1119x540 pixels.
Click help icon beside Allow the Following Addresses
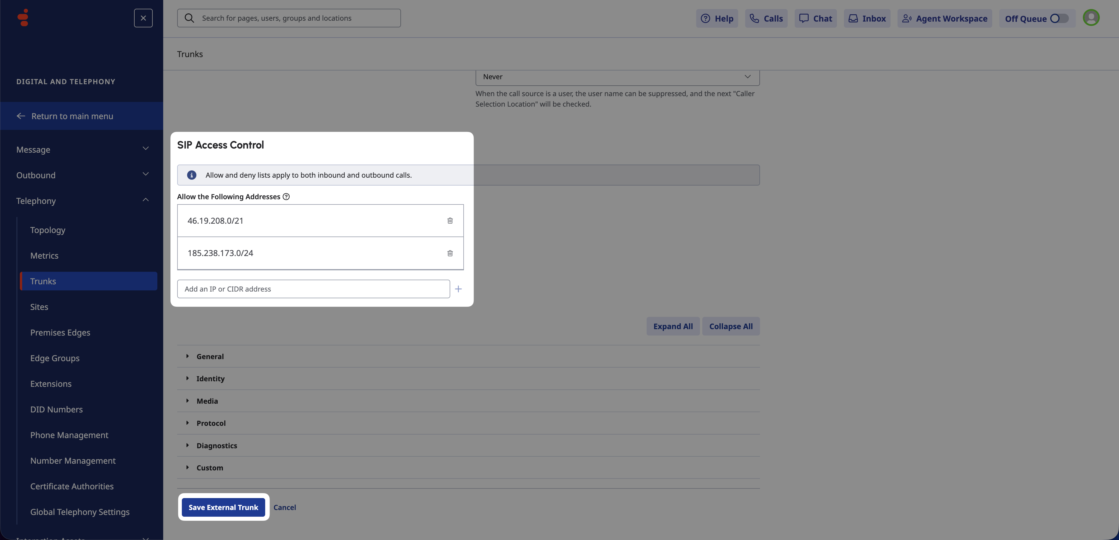(x=286, y=197)
